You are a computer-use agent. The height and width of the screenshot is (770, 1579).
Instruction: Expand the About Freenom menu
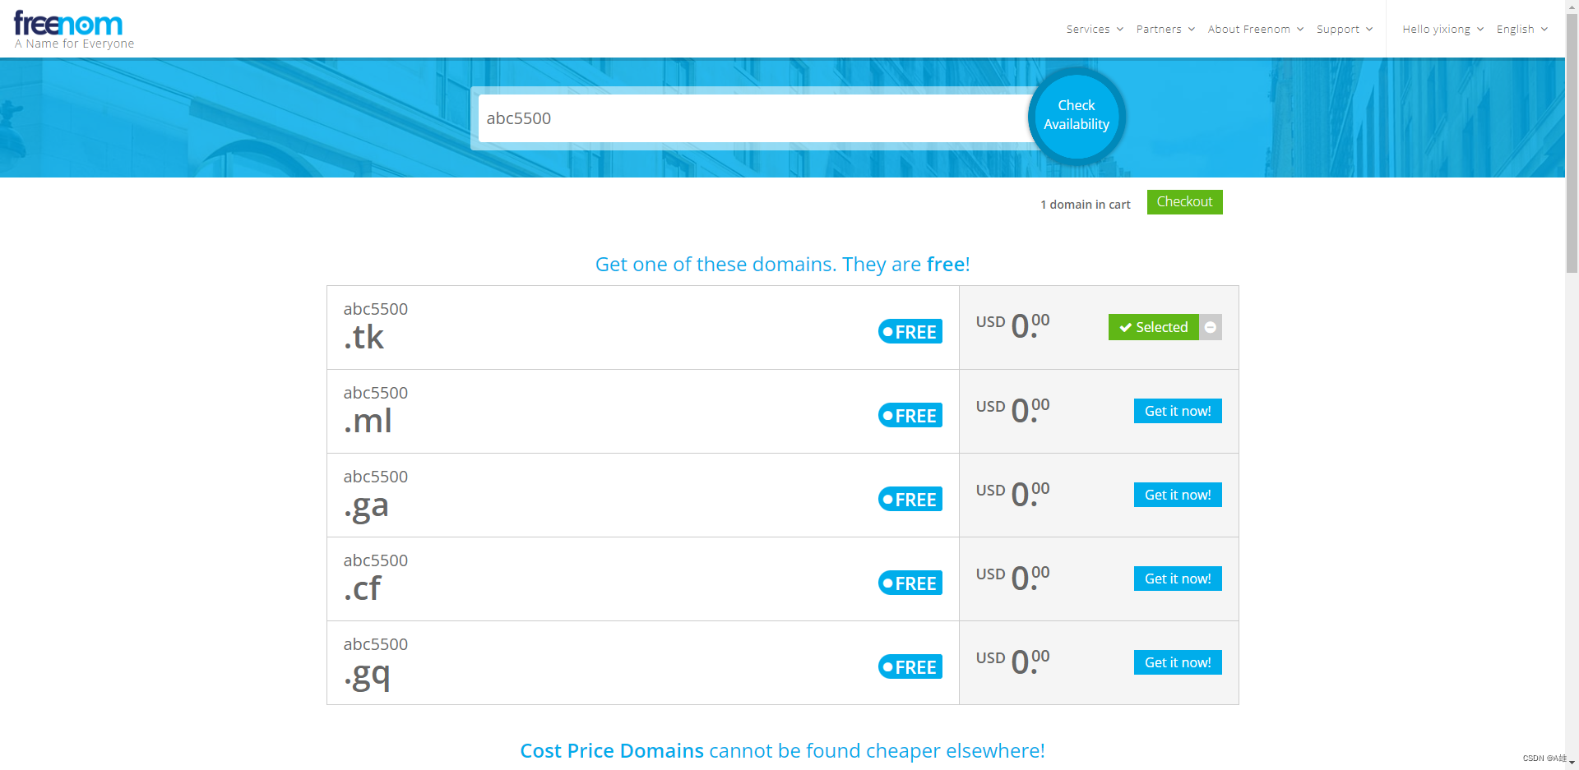1256,29
